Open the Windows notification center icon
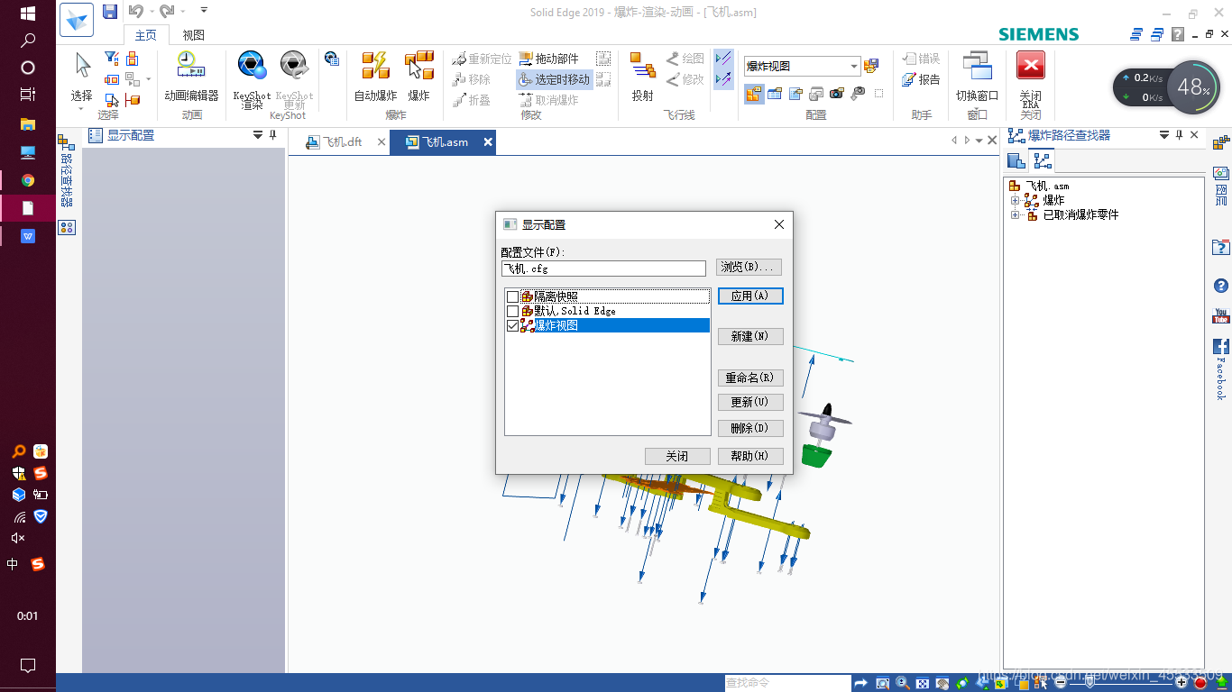 click(x=28, y=666)
